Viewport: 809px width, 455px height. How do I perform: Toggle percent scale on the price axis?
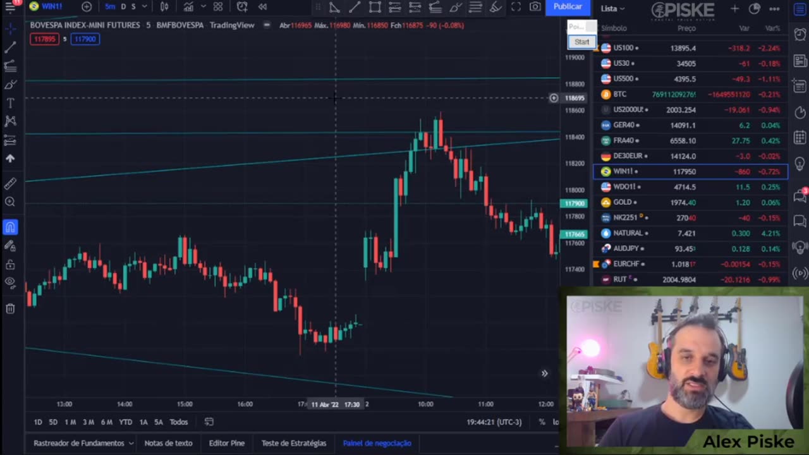[542, 422]
